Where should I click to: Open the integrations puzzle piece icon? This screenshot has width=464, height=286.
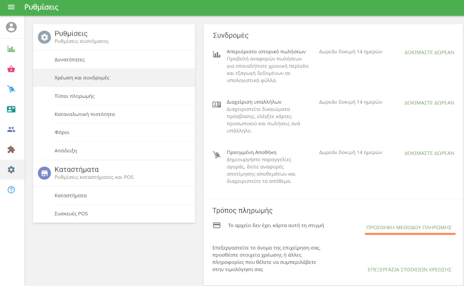pos(11,149)
